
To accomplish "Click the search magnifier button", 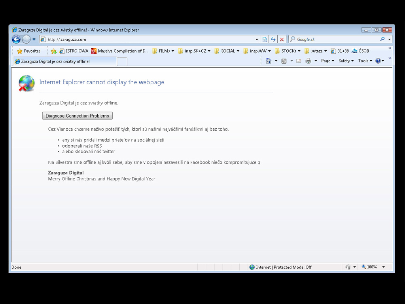I will coord(382,39).
